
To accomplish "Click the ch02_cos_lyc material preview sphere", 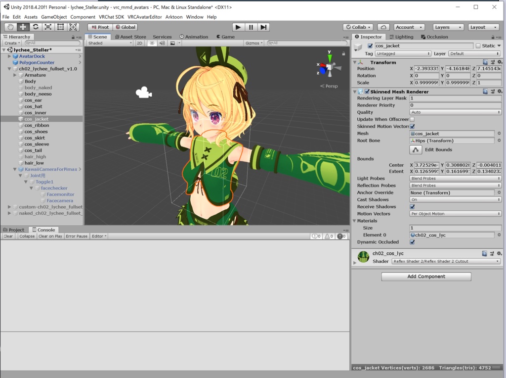I will click(x=363, y=257).
